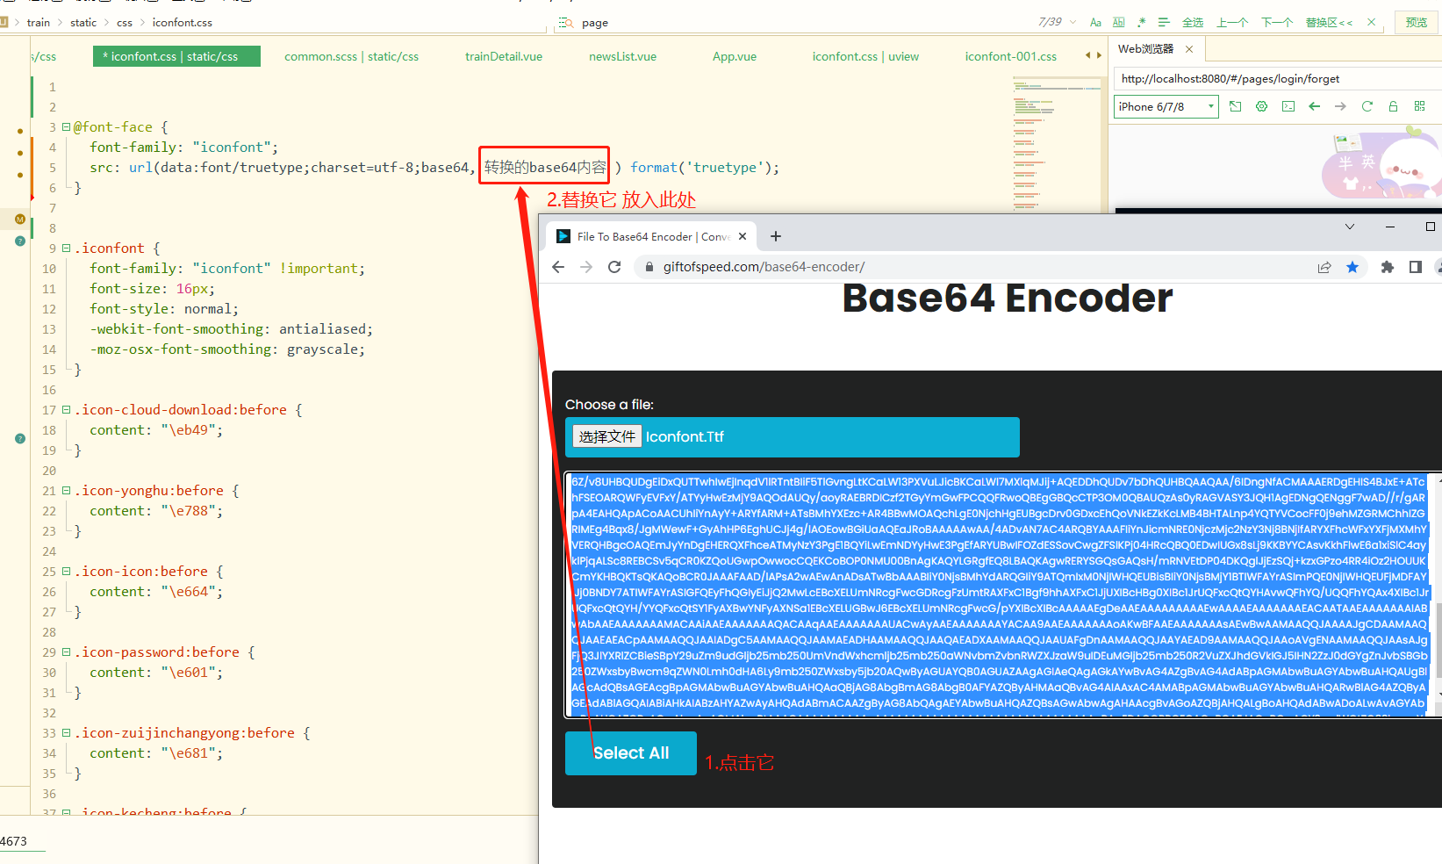Go to previous match with 上一个
Screen dimensions: 1442x864
pos(1232,23)
